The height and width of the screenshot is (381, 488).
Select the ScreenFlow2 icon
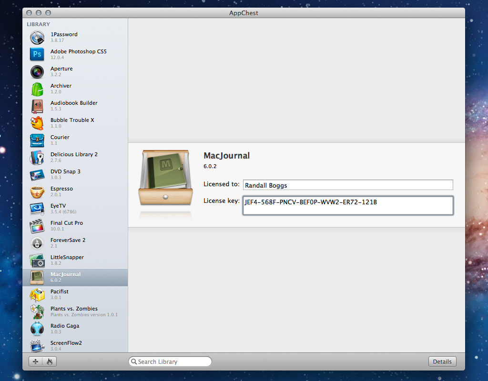click(x=37, y=346)
